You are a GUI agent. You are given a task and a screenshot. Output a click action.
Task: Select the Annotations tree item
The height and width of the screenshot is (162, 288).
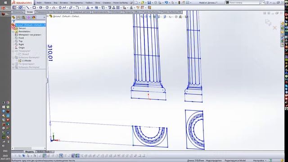pyautogui.click(x=24, y=31)
